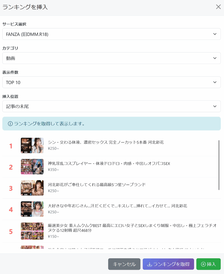Click the plus icon on 挿入 button
Screen dimensions: 224x274
click(x=203, y=264)
